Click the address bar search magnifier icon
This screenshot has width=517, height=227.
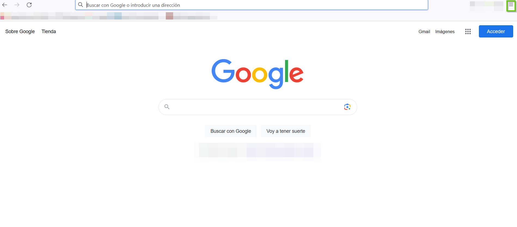click(x=81, y=5)
